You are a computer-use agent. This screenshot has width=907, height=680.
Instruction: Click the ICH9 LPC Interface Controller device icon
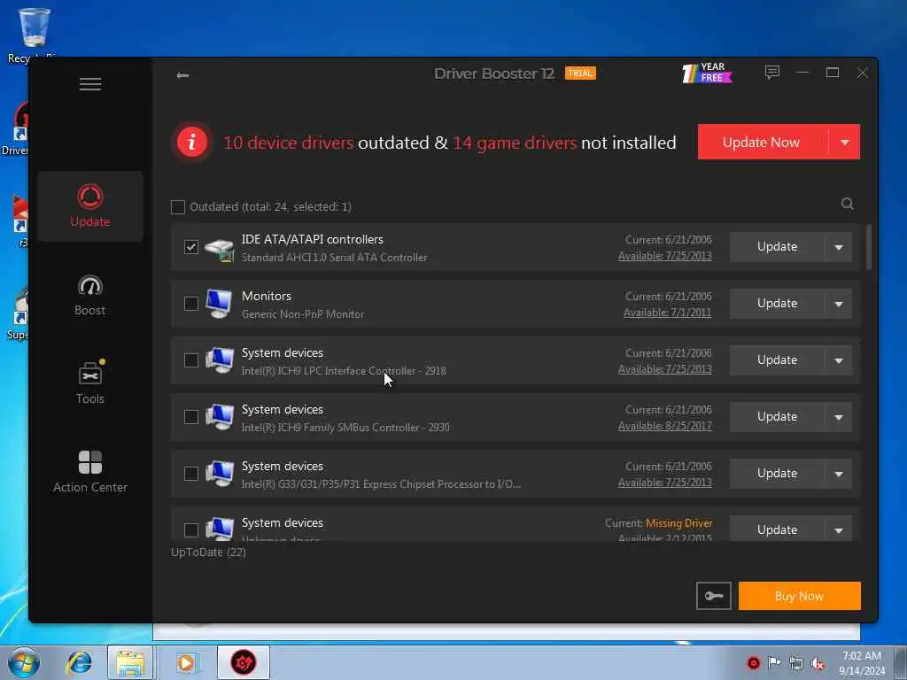click(x=220, y=360)
